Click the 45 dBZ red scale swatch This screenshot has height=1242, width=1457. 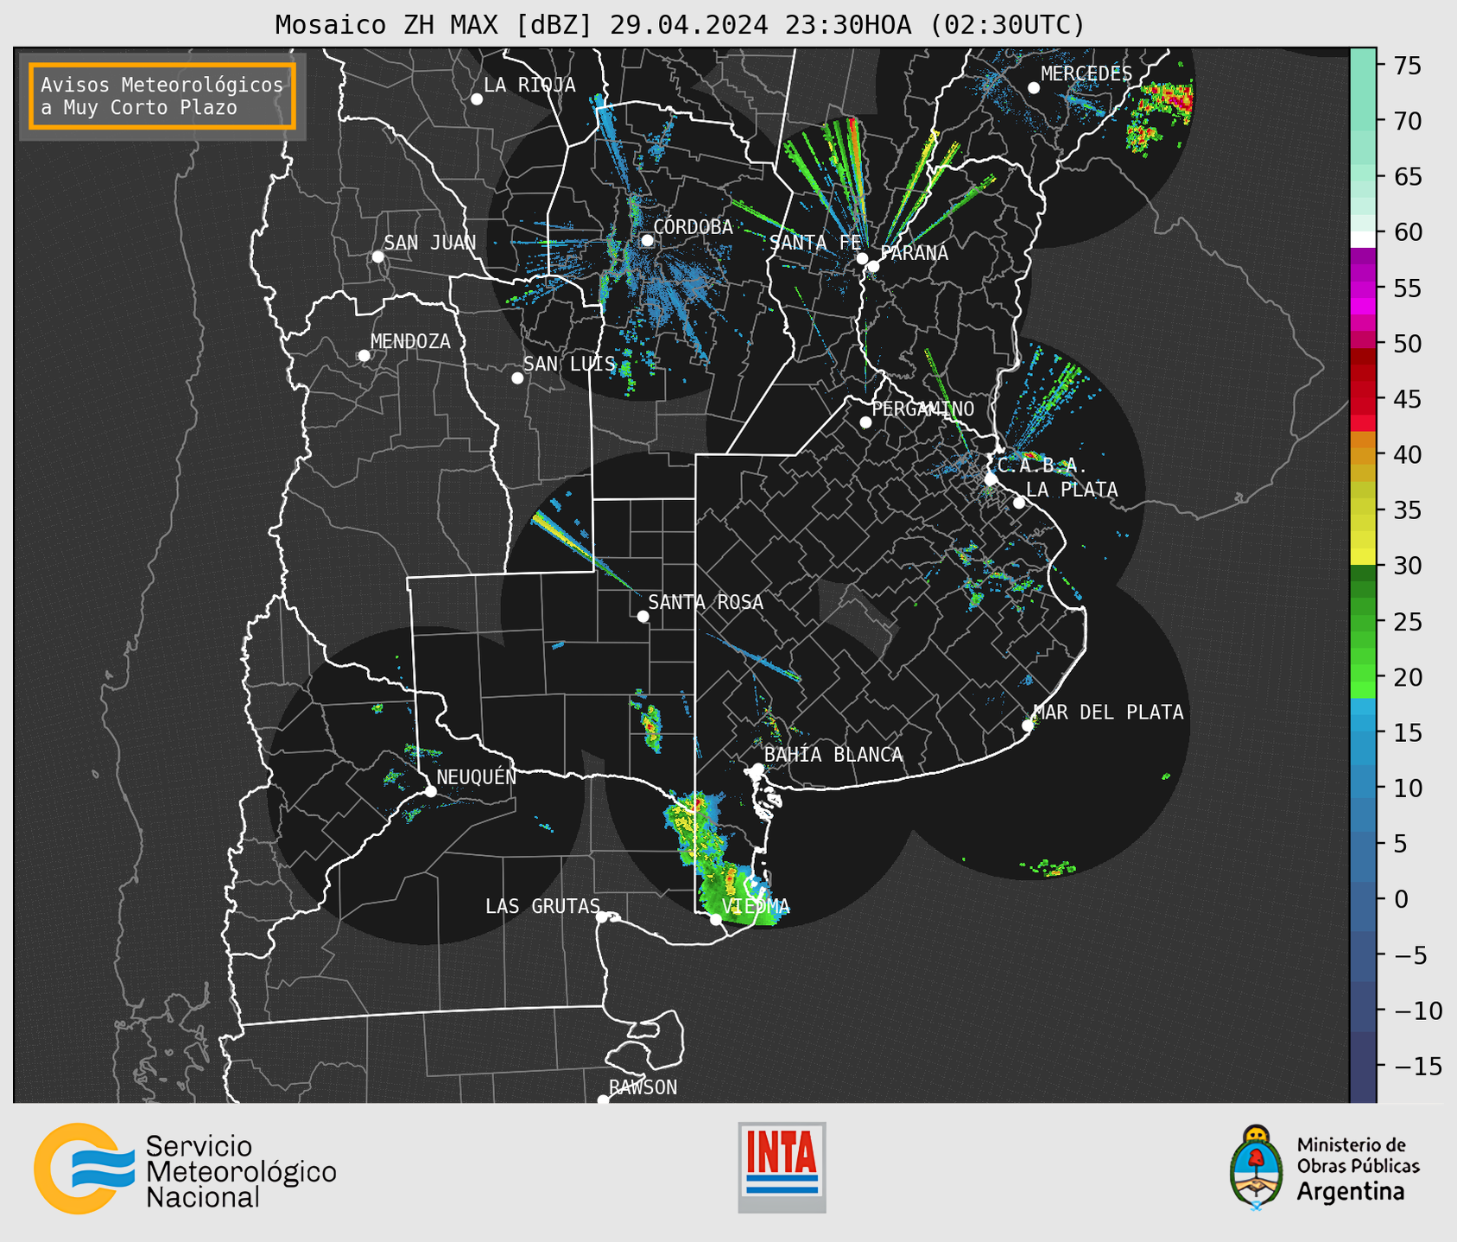tap(1363, 400)
